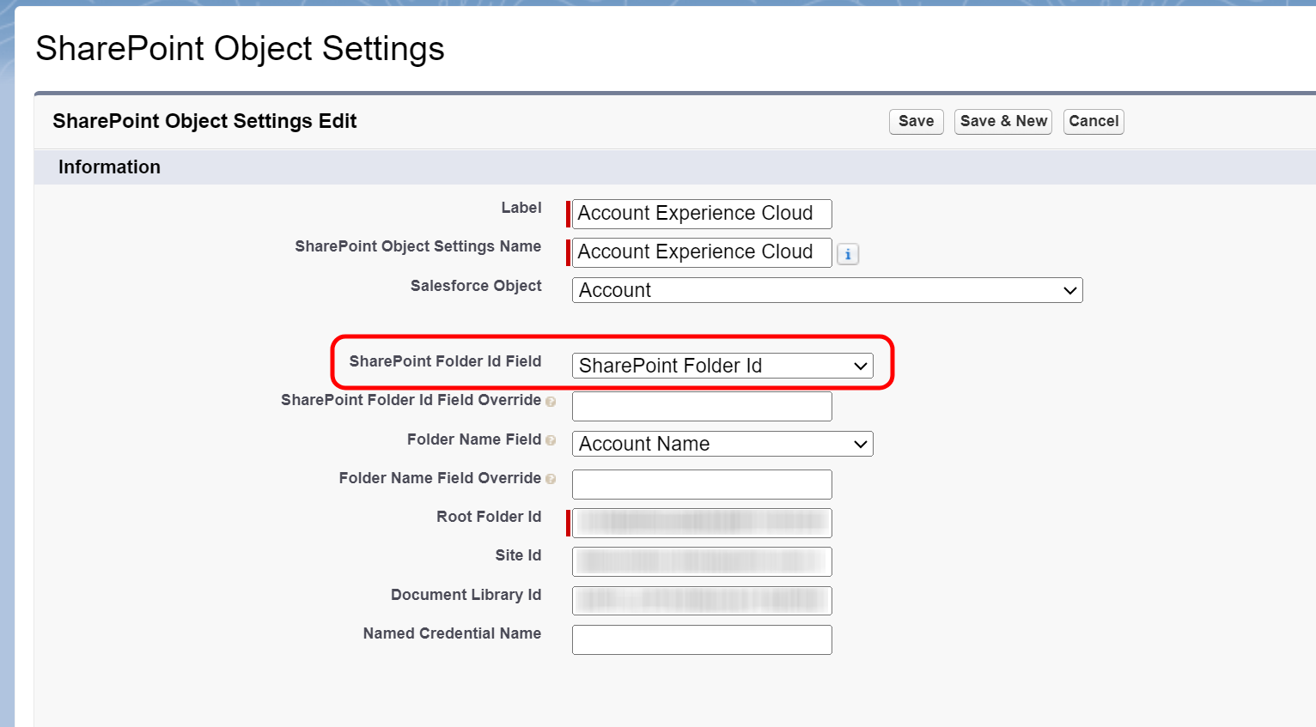1316x727 pixels.
Task: Click the Information section header
Action: pyautogui.click(x=109, y=167)
